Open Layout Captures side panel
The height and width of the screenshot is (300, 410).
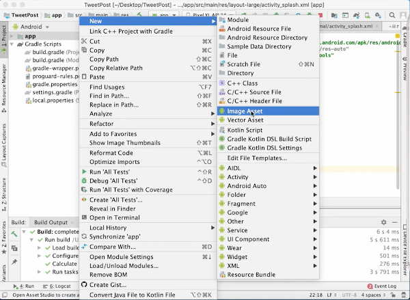4,145
